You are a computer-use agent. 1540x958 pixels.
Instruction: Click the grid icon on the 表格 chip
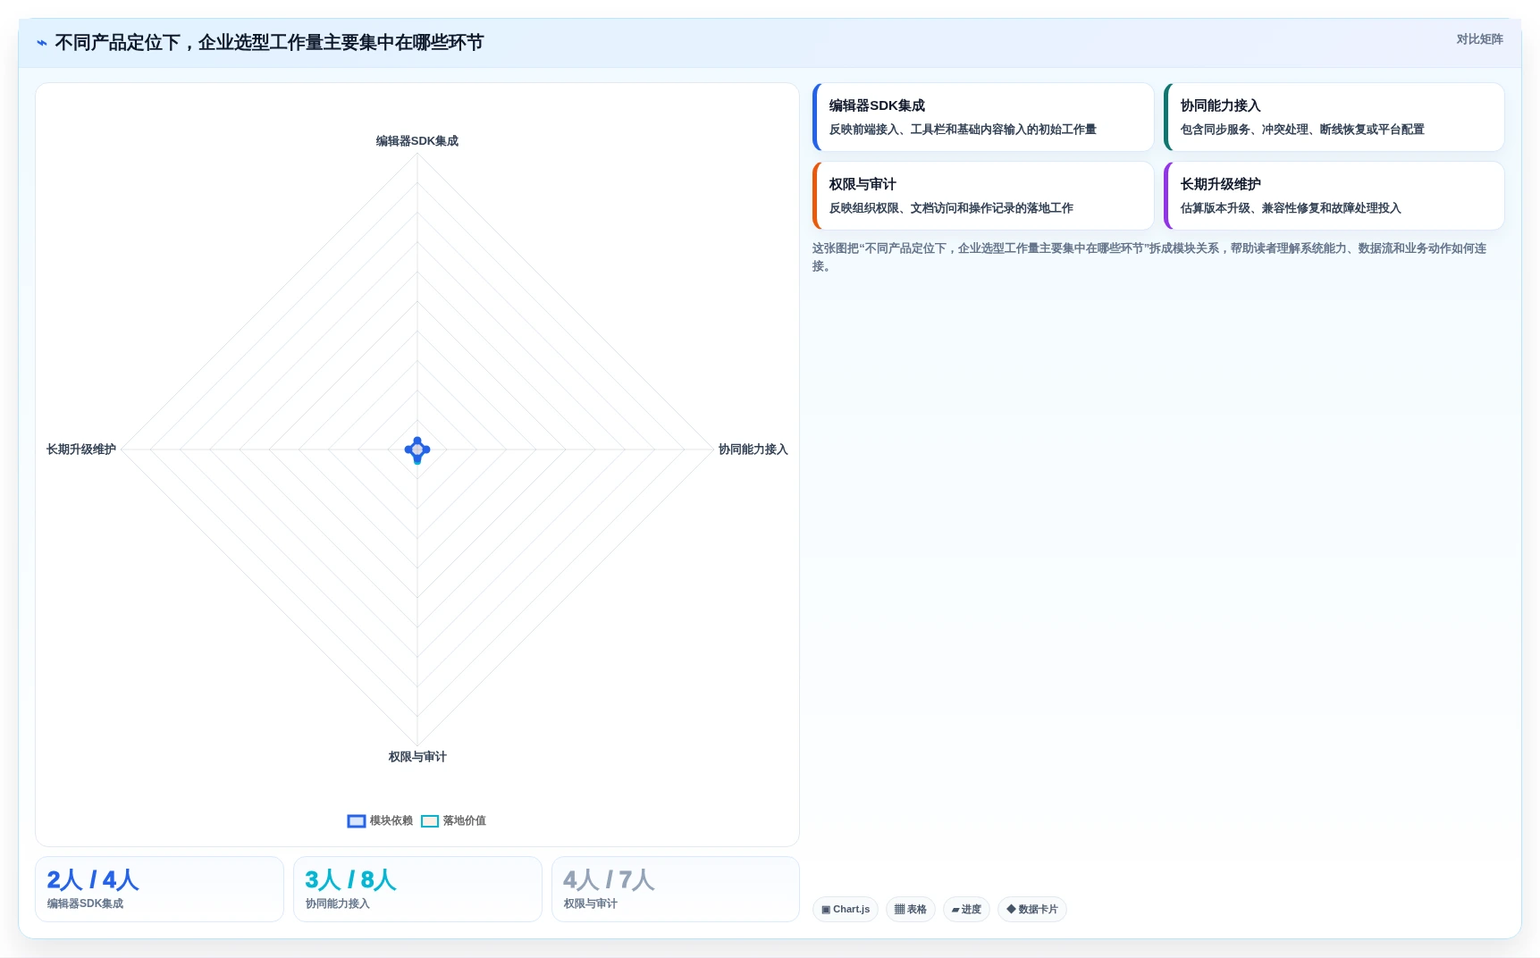(x=899, y=909)
